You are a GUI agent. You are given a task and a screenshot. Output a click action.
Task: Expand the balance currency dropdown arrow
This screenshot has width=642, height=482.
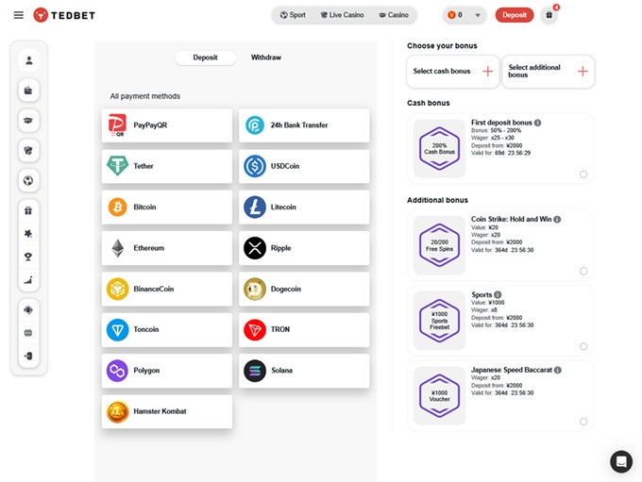[x=478, y=15]
